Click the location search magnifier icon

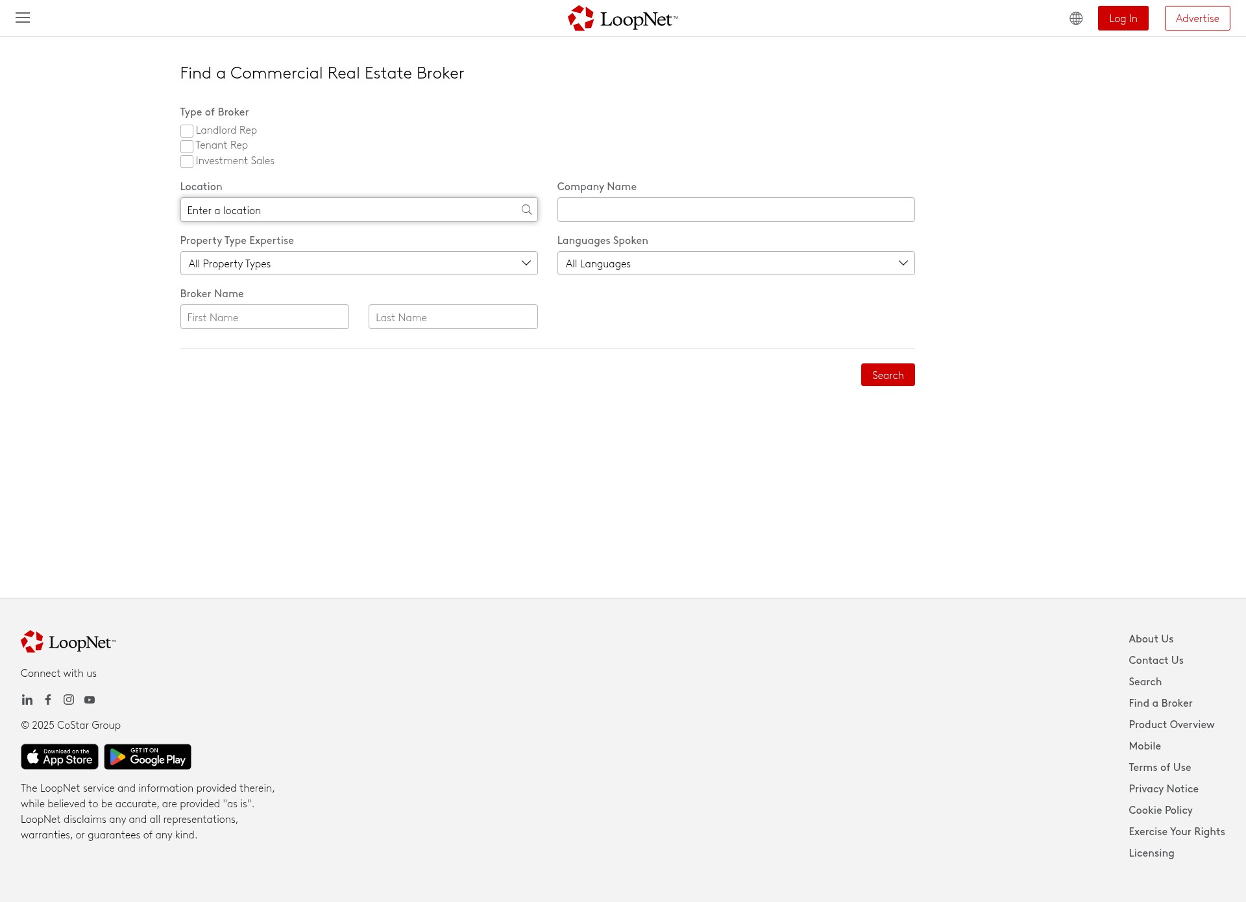click(x=526, y=210)
